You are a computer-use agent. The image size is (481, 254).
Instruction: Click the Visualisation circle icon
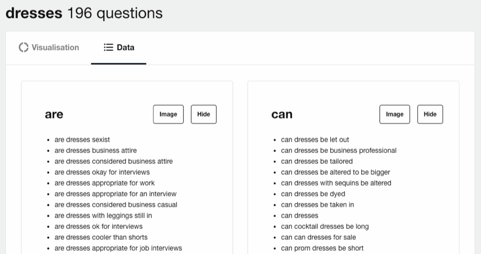click(24, 48)
